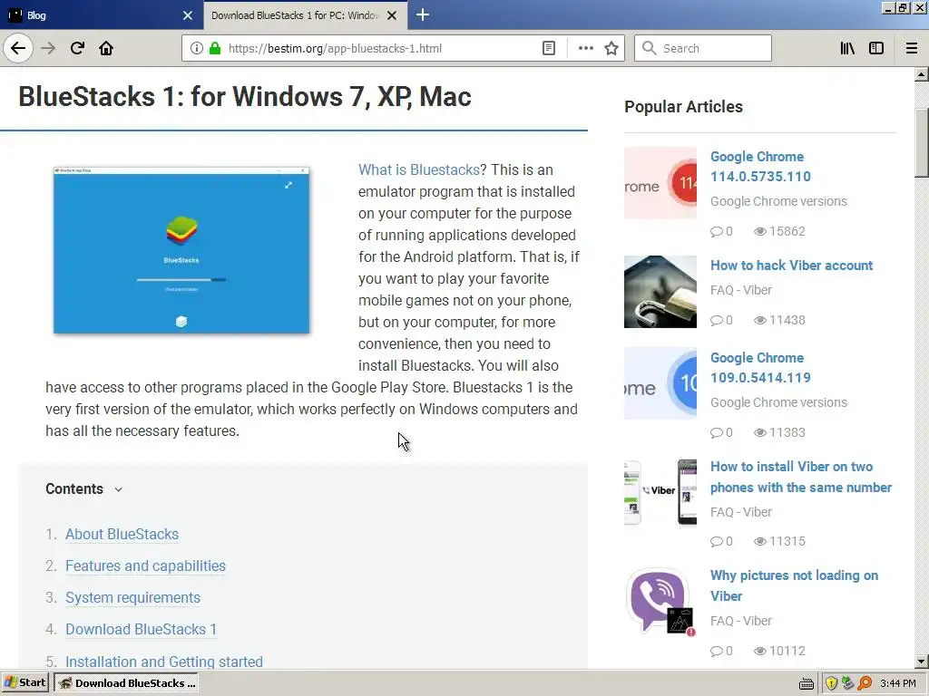Click the vertical scrollbar thumb
This screenshot has height=696, width=929.
[922, 142]
